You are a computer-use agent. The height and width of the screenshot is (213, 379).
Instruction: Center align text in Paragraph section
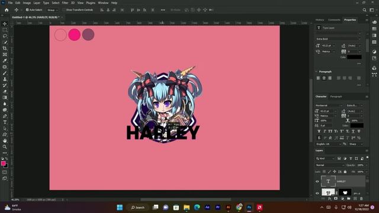point(324,78)
